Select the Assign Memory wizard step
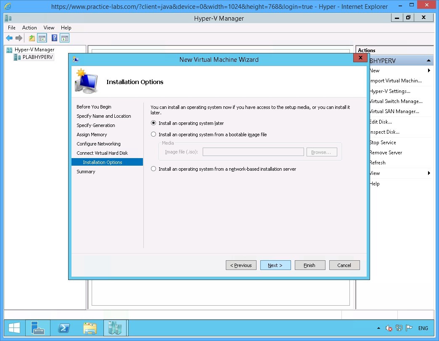The image size is (439, 341). (x=92, y=135)
